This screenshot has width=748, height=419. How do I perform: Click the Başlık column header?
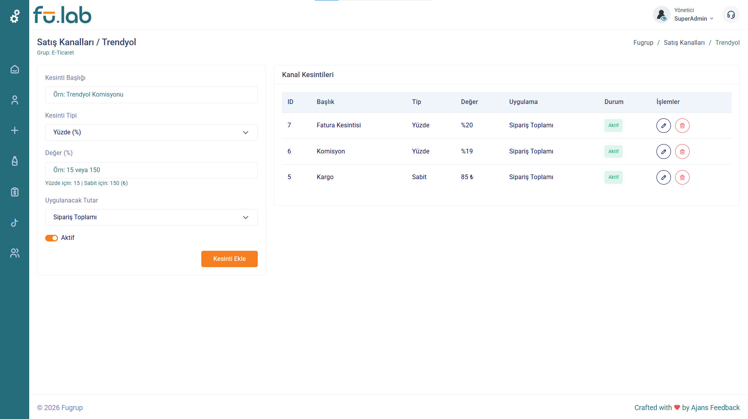tap(326, 102)
